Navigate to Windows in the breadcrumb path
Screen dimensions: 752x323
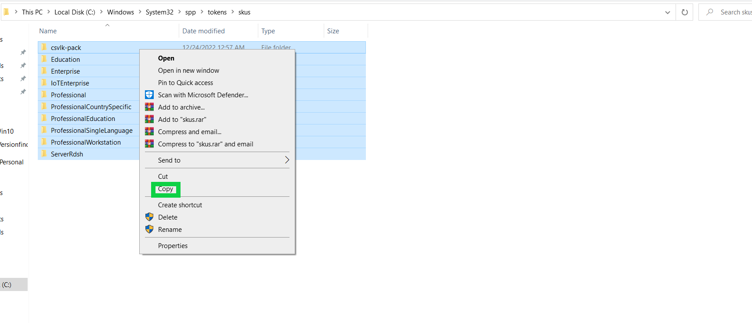pyautogui.click(x=120, y=12)
